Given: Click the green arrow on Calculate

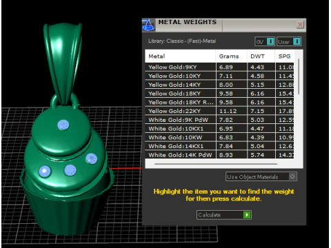Looking at the screenshot, I should point(247,215).
